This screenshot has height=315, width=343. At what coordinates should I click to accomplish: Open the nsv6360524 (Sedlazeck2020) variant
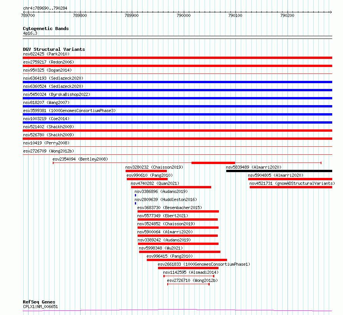53,86
